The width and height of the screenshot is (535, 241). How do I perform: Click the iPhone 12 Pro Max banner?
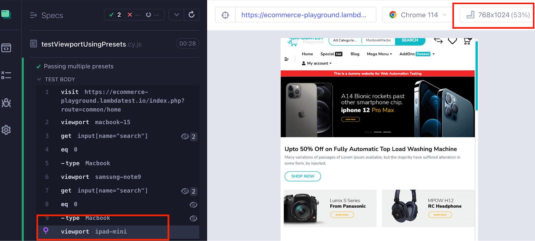coord(378,107)
